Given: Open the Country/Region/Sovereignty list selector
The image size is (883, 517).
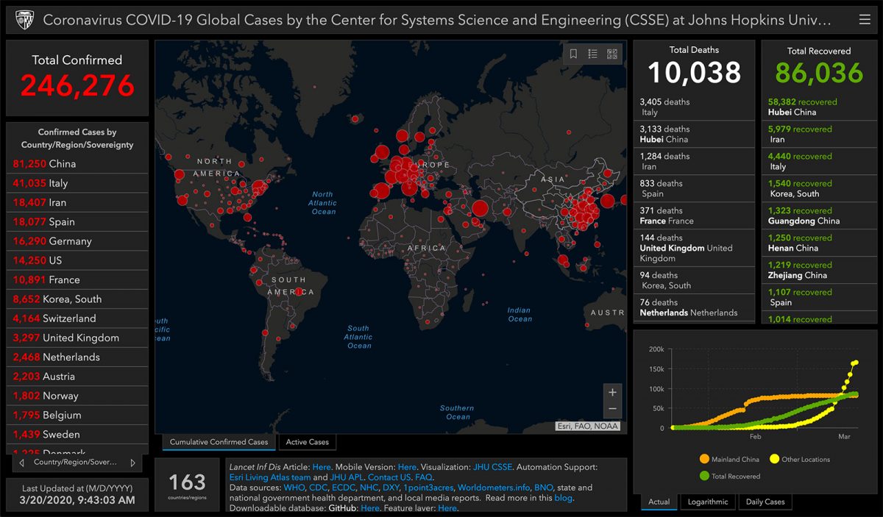Looking at the screenshot, I should click(77, 463).
